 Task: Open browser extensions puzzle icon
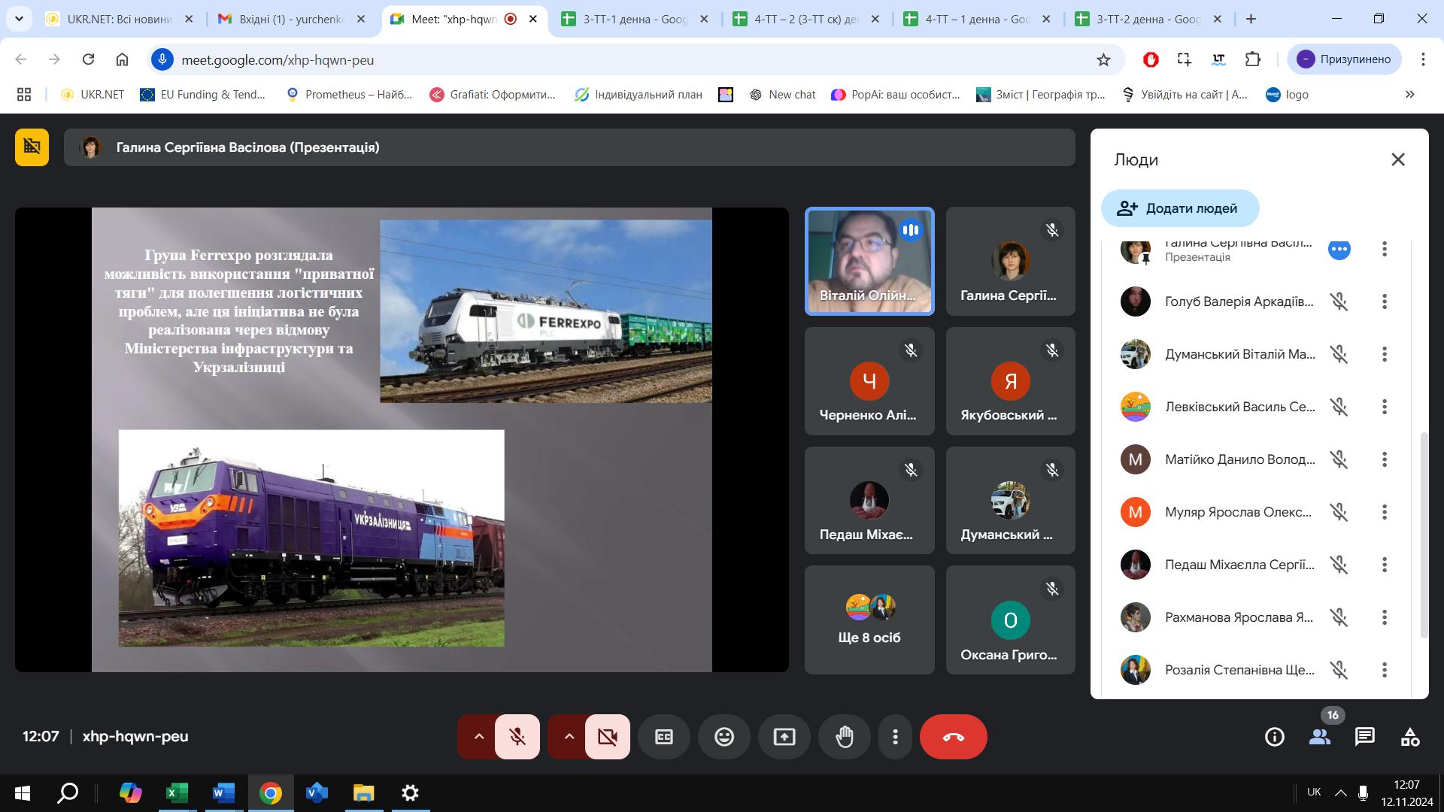click(x=1253, y=59)
